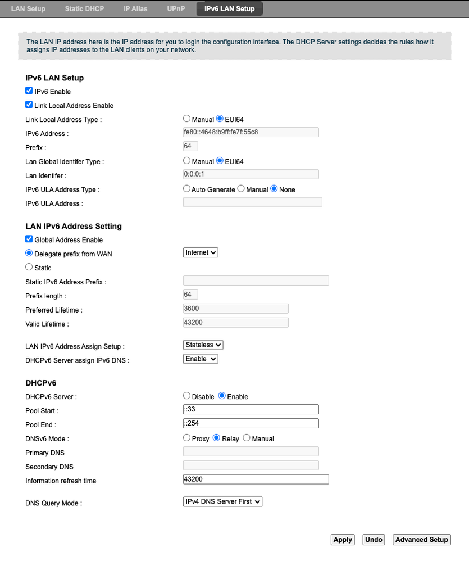Expand the LAN IPv6 Address Assign Setup dropdown
469x561 pixels.
pyautogui.click(x=203, y=345)
